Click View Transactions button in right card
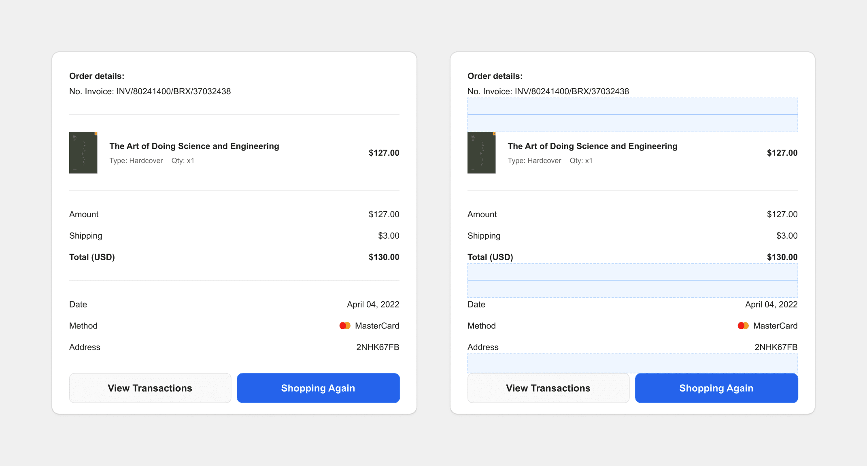This screenshot has width=867, height=466. [x=548, y=388]
